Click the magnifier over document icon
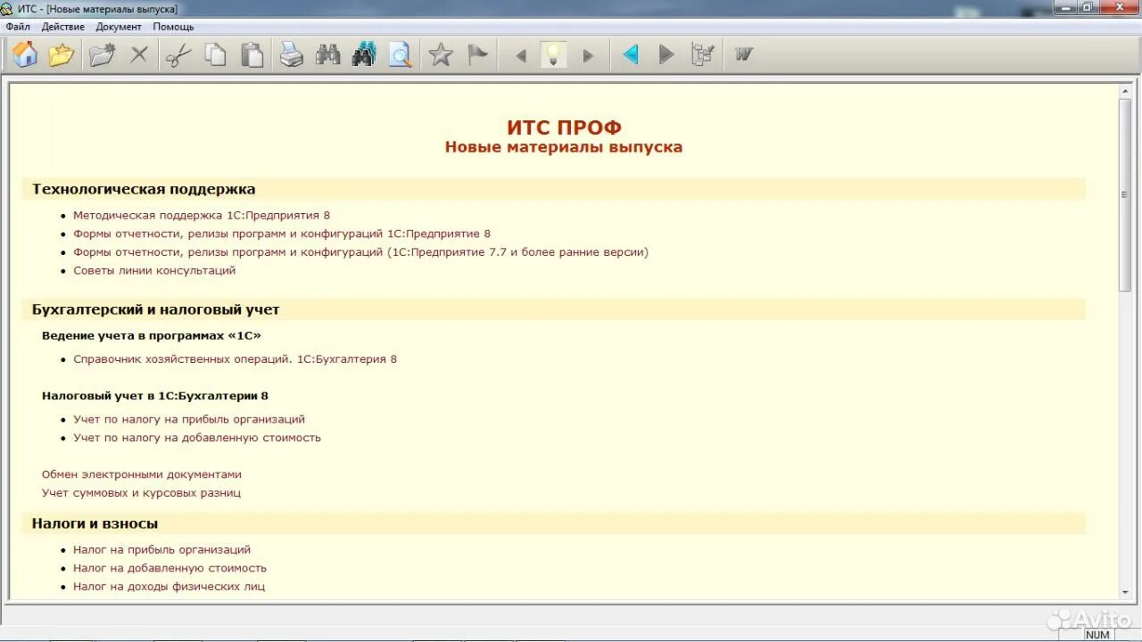Screen dimensions: 1142x642 pyautogui.click(x=400, y=55)
